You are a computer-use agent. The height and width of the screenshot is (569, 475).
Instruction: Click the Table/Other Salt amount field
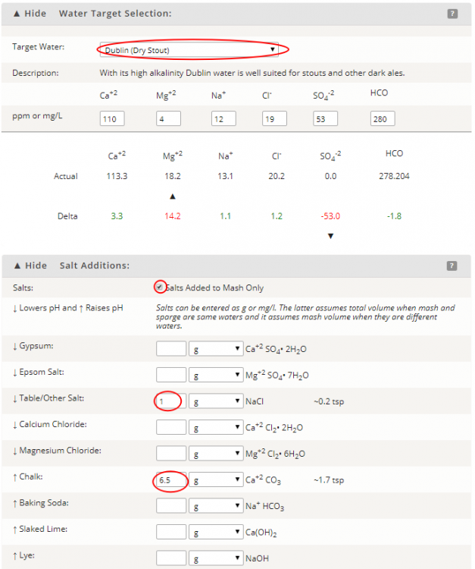point(170,401)
